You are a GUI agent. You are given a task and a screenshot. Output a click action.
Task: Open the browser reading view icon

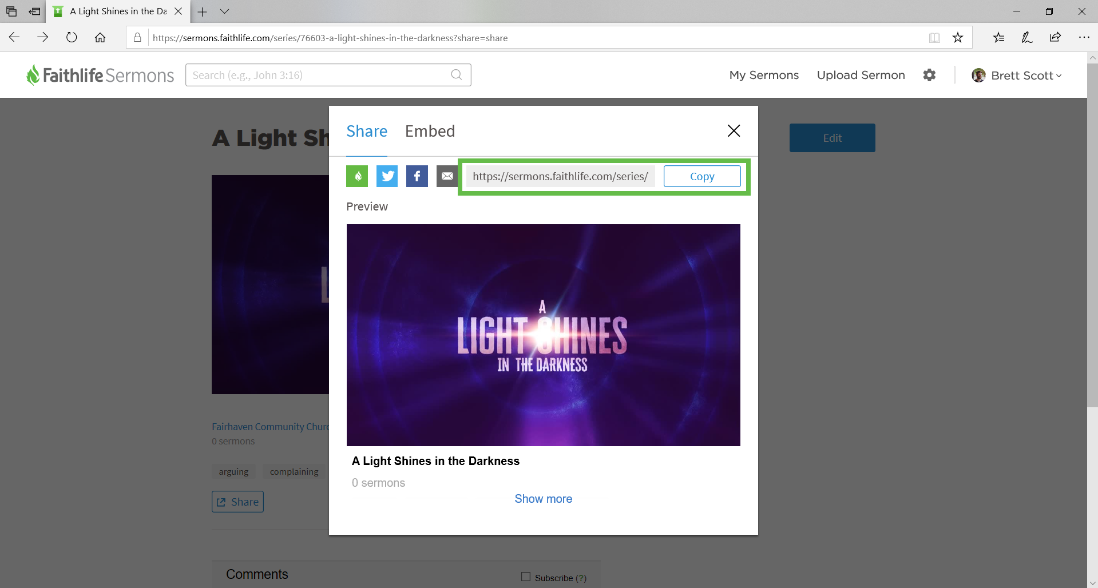pos(934,38)
